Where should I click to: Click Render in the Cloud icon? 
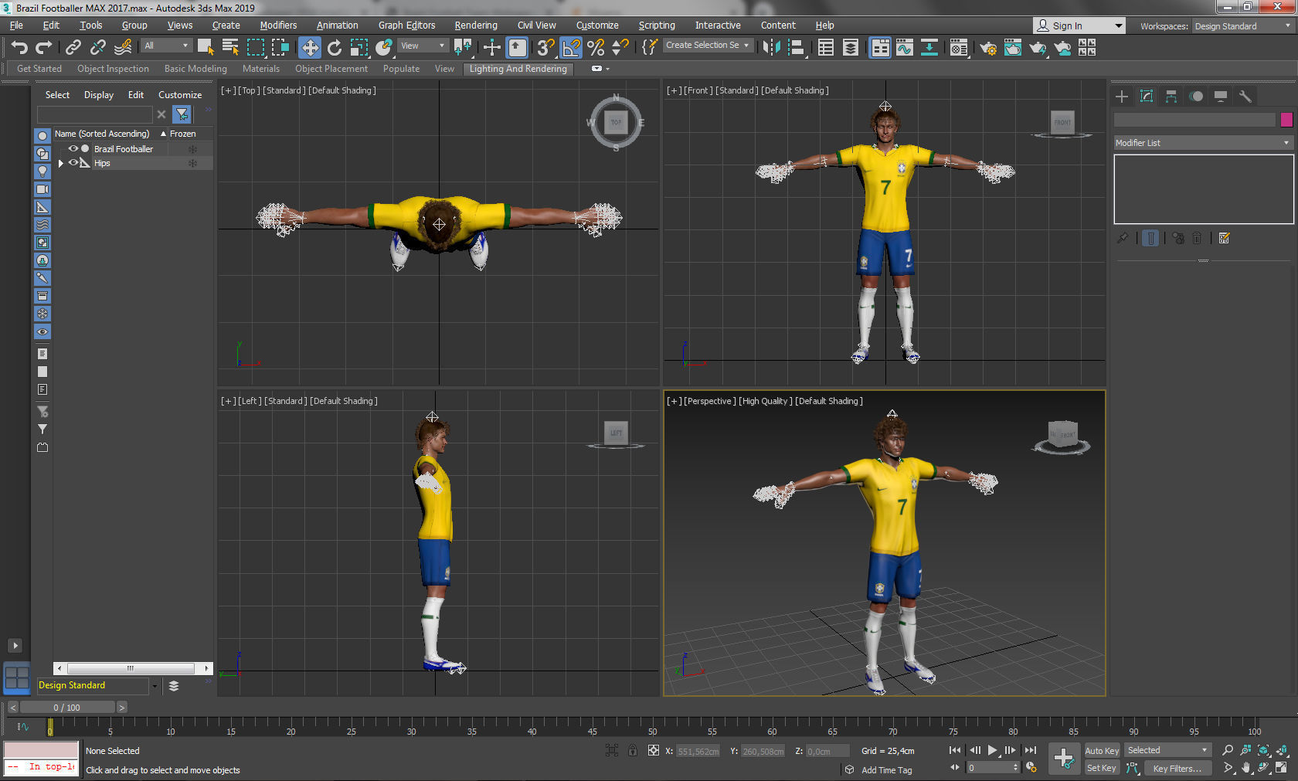(1063, 47)
